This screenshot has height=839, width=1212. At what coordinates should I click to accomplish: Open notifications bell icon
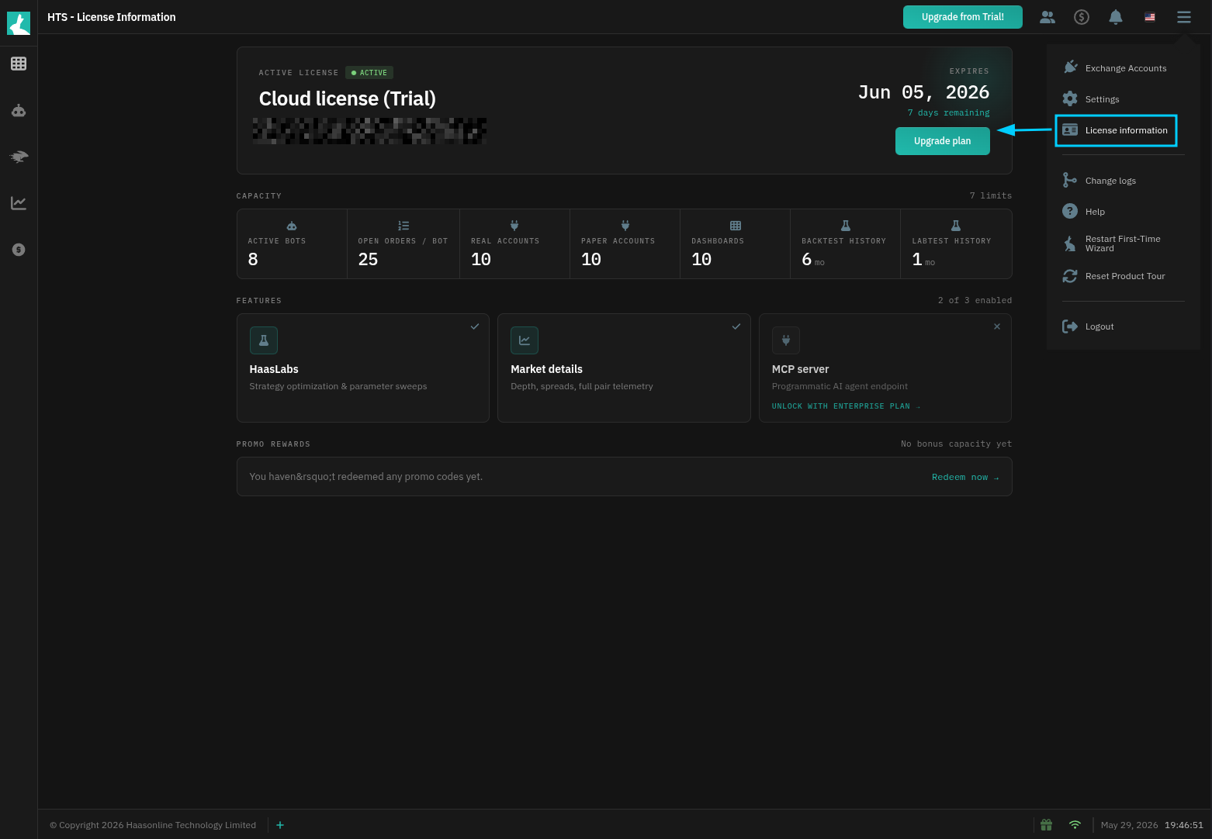[1116, 17]
